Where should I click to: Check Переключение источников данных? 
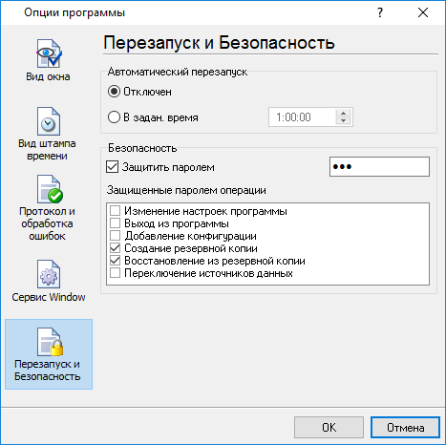click(115, 273)
